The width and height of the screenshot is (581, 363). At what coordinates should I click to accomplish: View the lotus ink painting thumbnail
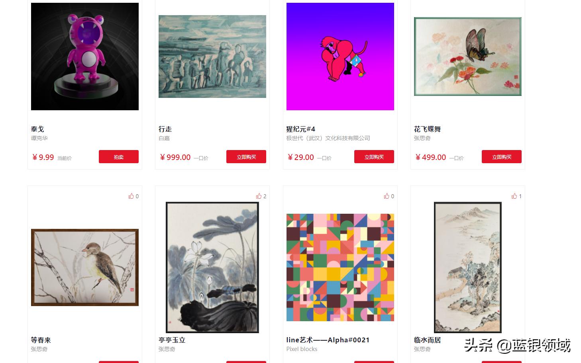[x=212, y=267]
